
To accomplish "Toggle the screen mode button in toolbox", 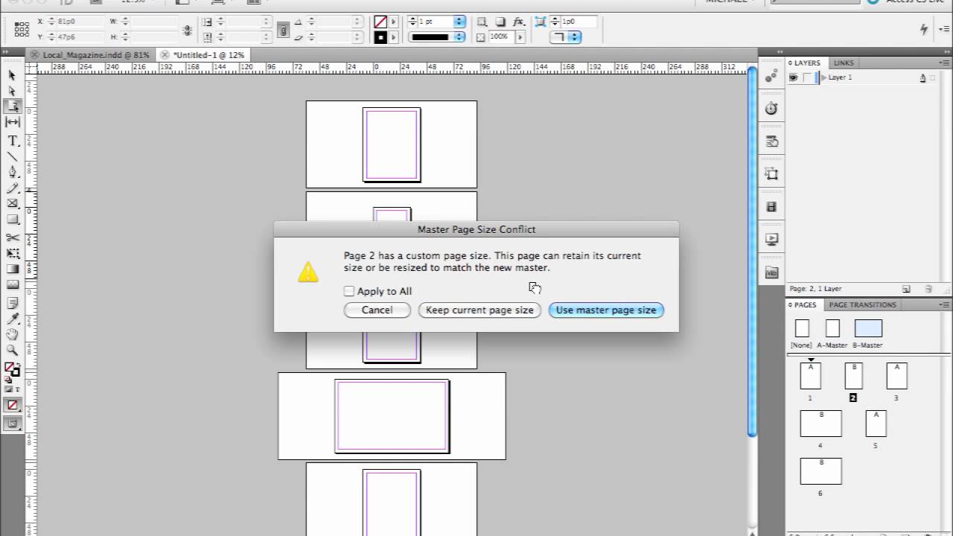I will 12,424.
